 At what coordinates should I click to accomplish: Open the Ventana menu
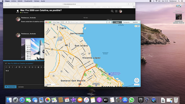(36, 1)
